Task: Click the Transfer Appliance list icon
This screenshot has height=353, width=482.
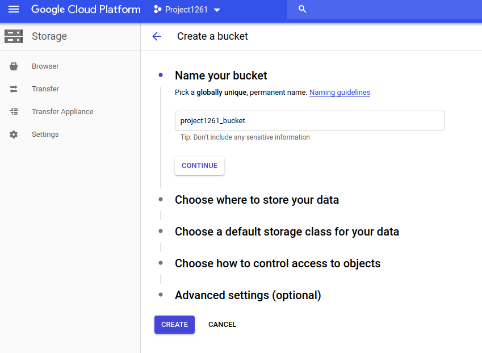Action: click(x=14, y=112)
